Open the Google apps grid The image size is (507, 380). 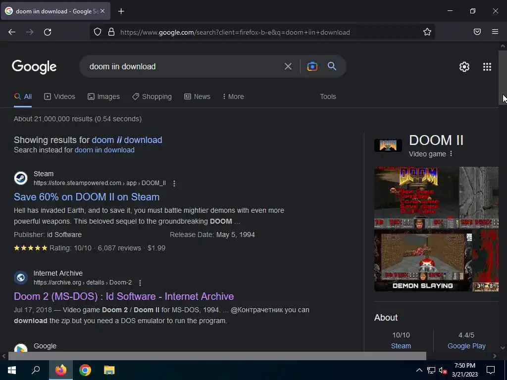[487, 67]
